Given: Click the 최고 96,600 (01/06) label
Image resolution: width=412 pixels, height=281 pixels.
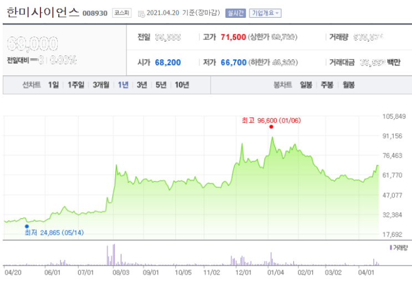Looking at the screenshot, I should coord(271,120).
